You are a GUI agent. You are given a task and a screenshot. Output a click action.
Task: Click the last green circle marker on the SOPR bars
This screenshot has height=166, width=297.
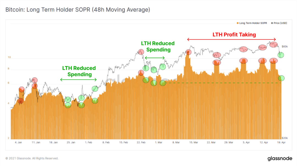pyautogui.click(x=281, y=78)
